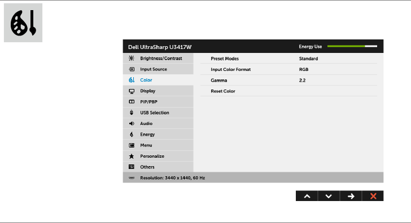Click the Dell UltraSharp U3417W title

(x=160, y=47)
